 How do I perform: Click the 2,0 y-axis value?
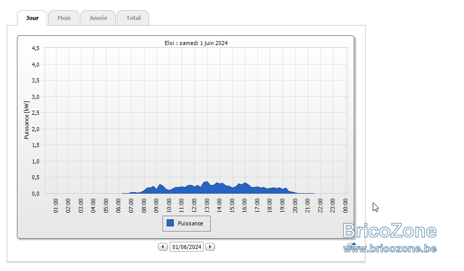[35, 129]
